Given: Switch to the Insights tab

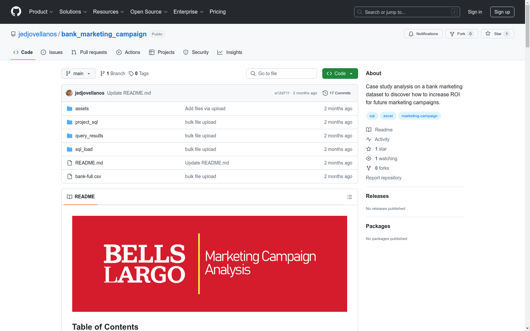Looking at the screenshot, I should coord(230,52).
